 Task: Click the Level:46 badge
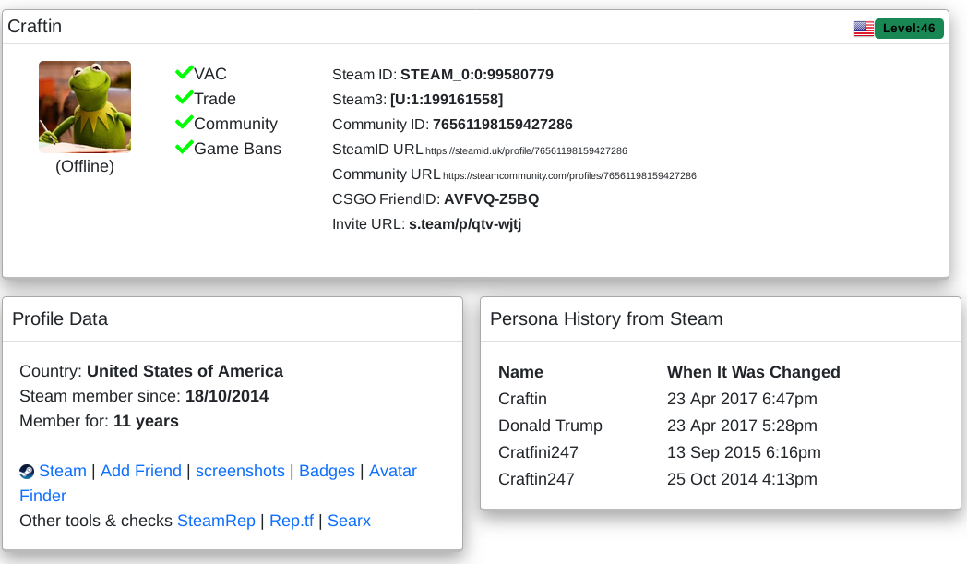point(909,29)
